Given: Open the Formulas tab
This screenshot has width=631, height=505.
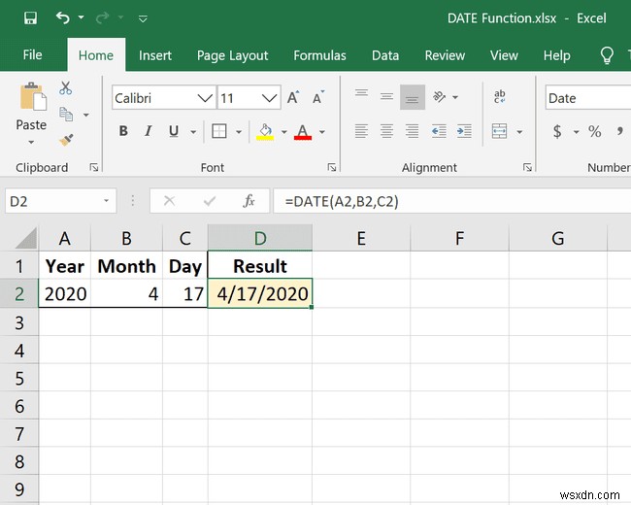Looking at the screenshot, I should pyautogui.click(x=320, y=55).
